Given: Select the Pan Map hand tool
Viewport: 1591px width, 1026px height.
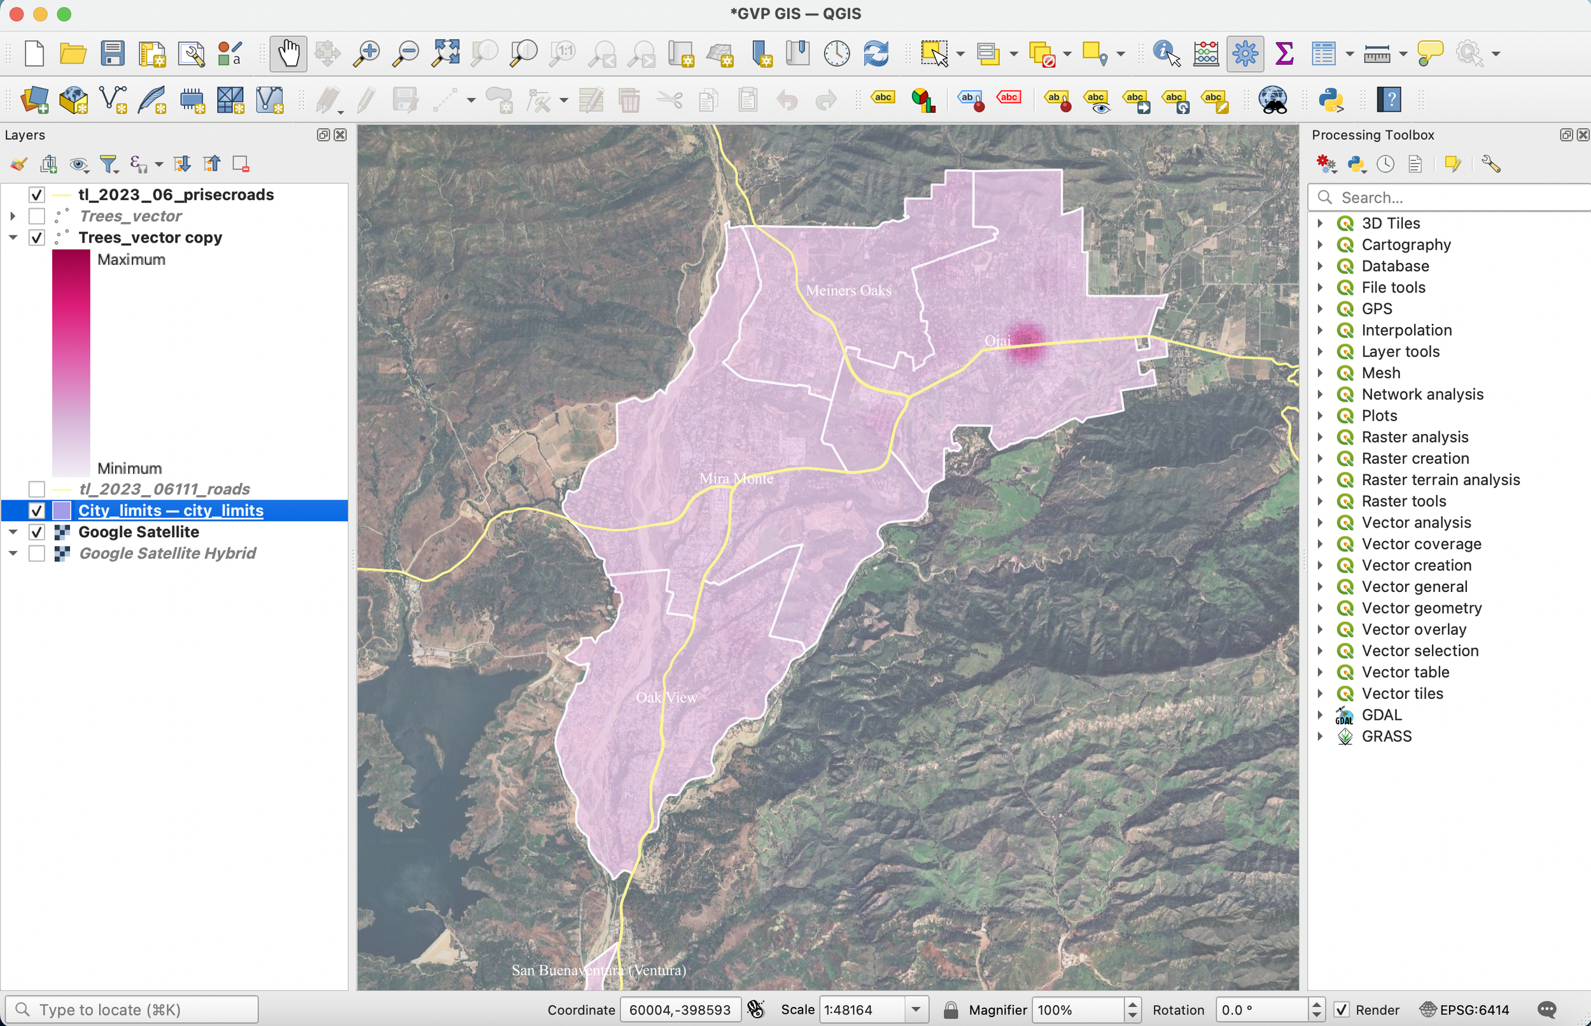Looking at the screenshot, I should (288, 53).
